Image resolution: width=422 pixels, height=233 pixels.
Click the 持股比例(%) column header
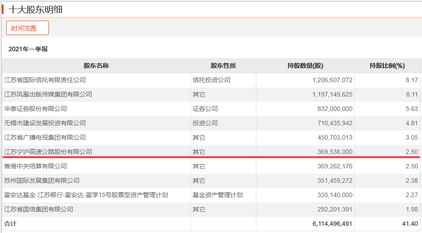[x=387, y=66]
